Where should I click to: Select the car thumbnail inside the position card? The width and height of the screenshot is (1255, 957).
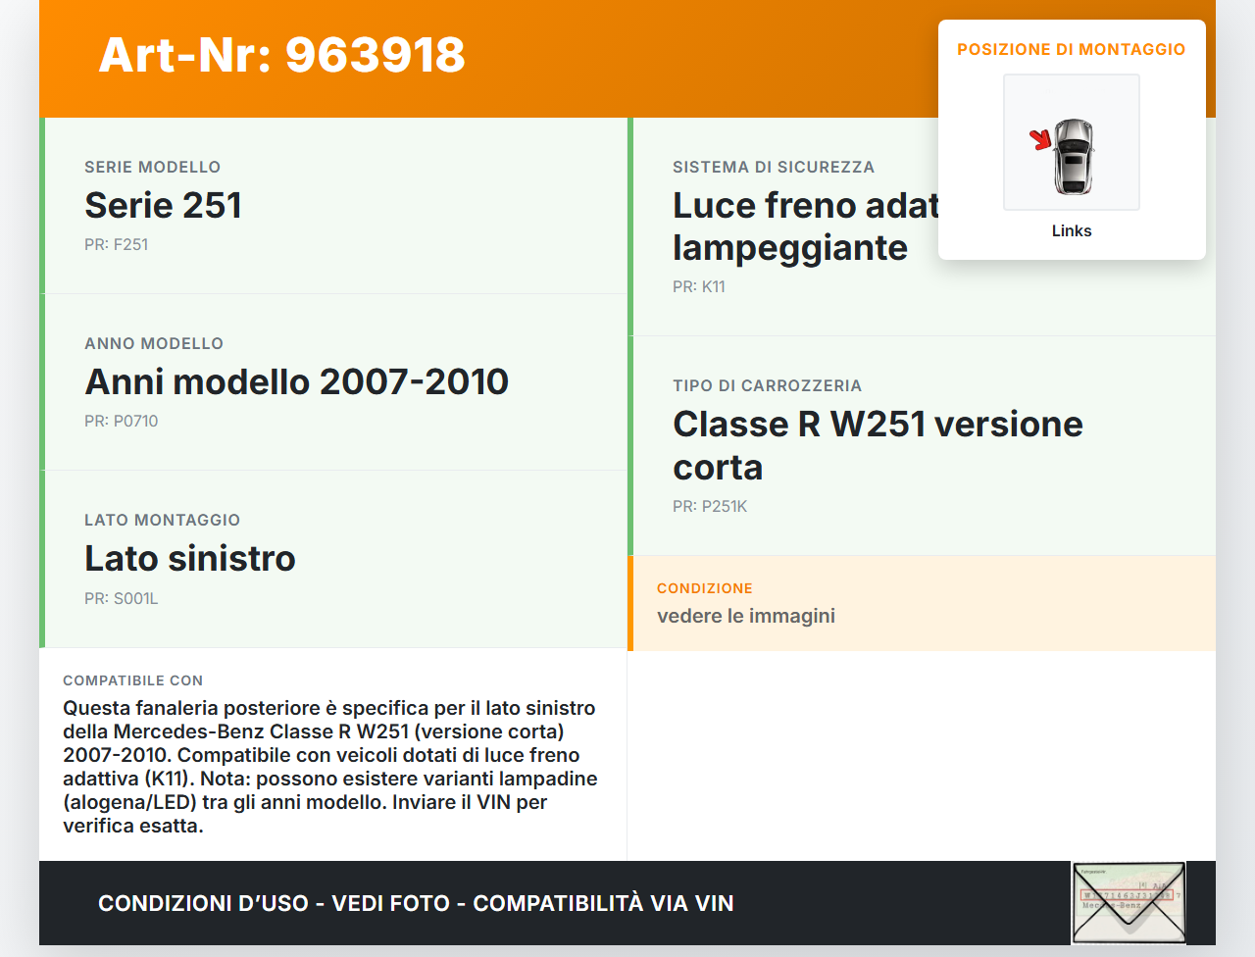click(1071, 142)
